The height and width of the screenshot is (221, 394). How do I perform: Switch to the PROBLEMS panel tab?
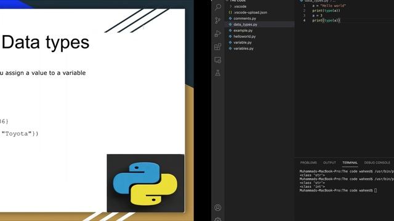coord(308,163)
